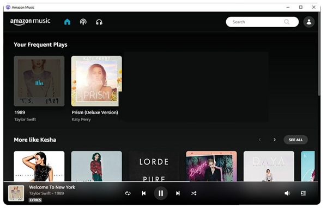Open the Taylor Swift artist link under 1989
The width and height of the screenshot is (327, 208).
[x=25, y=119]
